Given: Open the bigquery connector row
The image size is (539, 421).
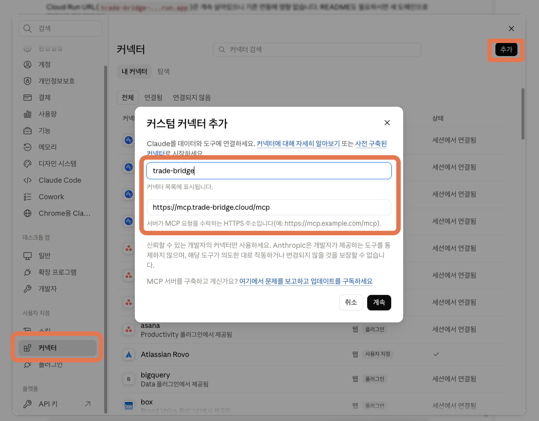Looking at the screenshot, I should coord(311,379).
